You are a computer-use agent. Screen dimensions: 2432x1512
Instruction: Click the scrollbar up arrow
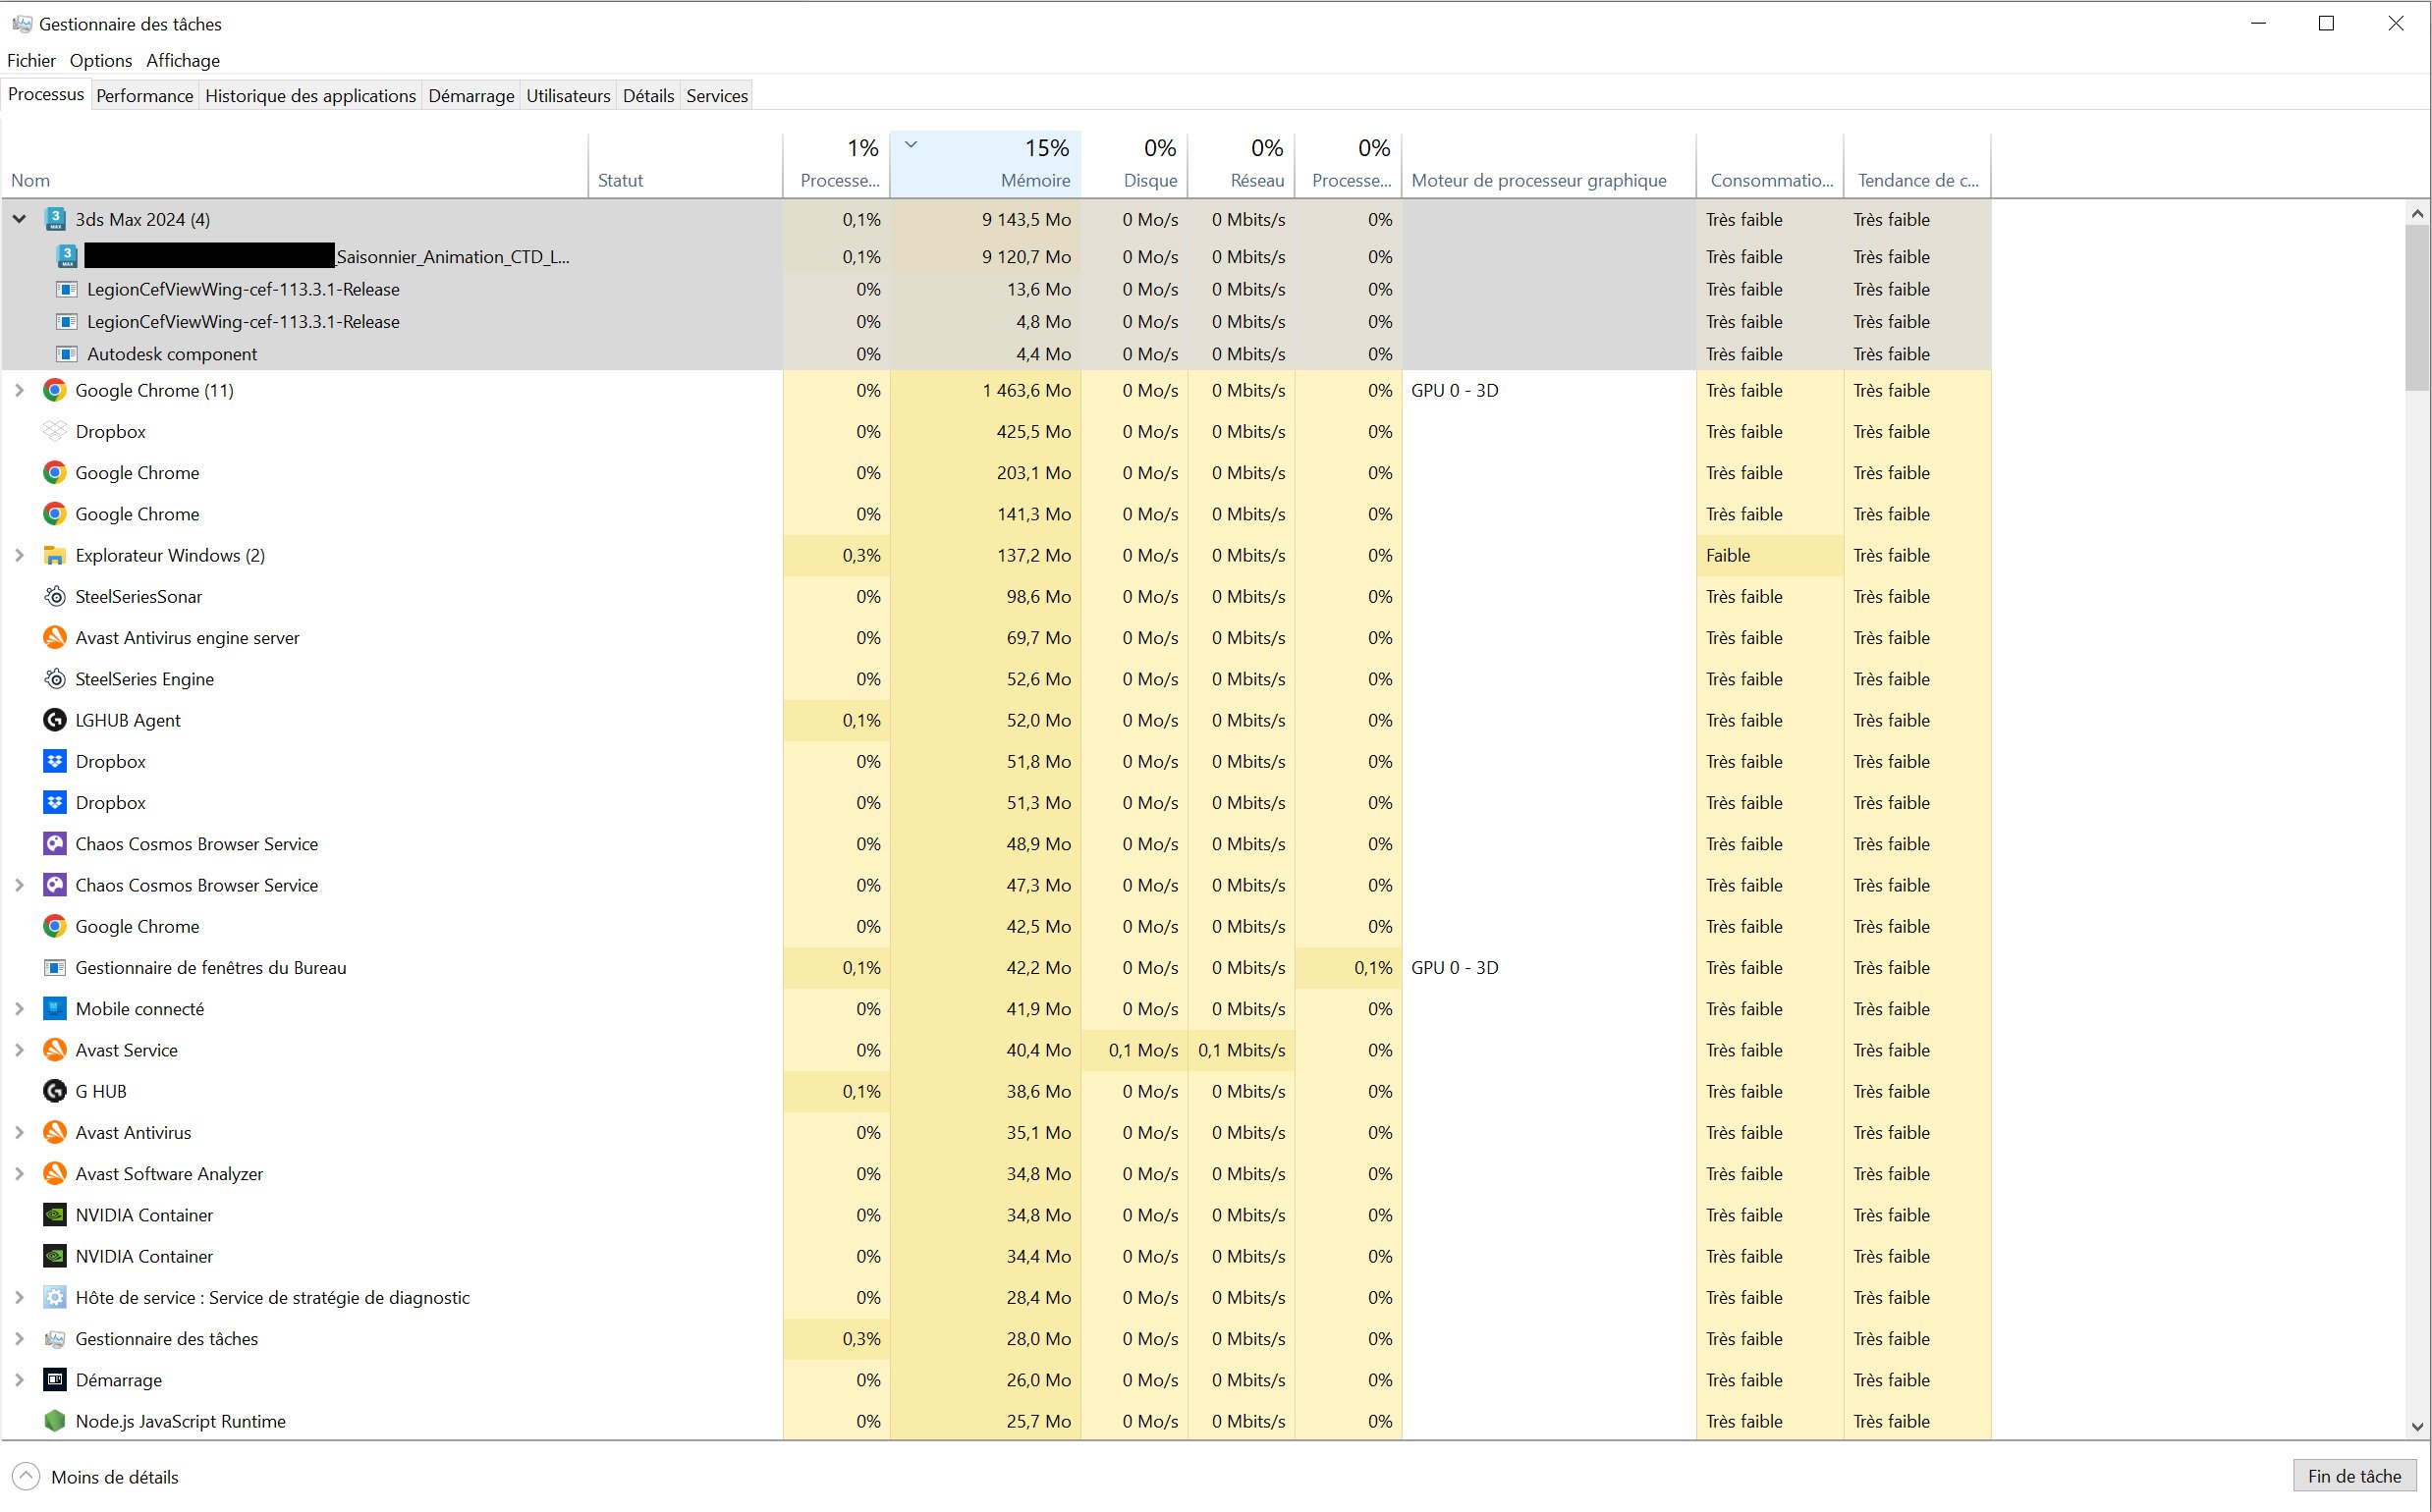tap(2417, 213)
